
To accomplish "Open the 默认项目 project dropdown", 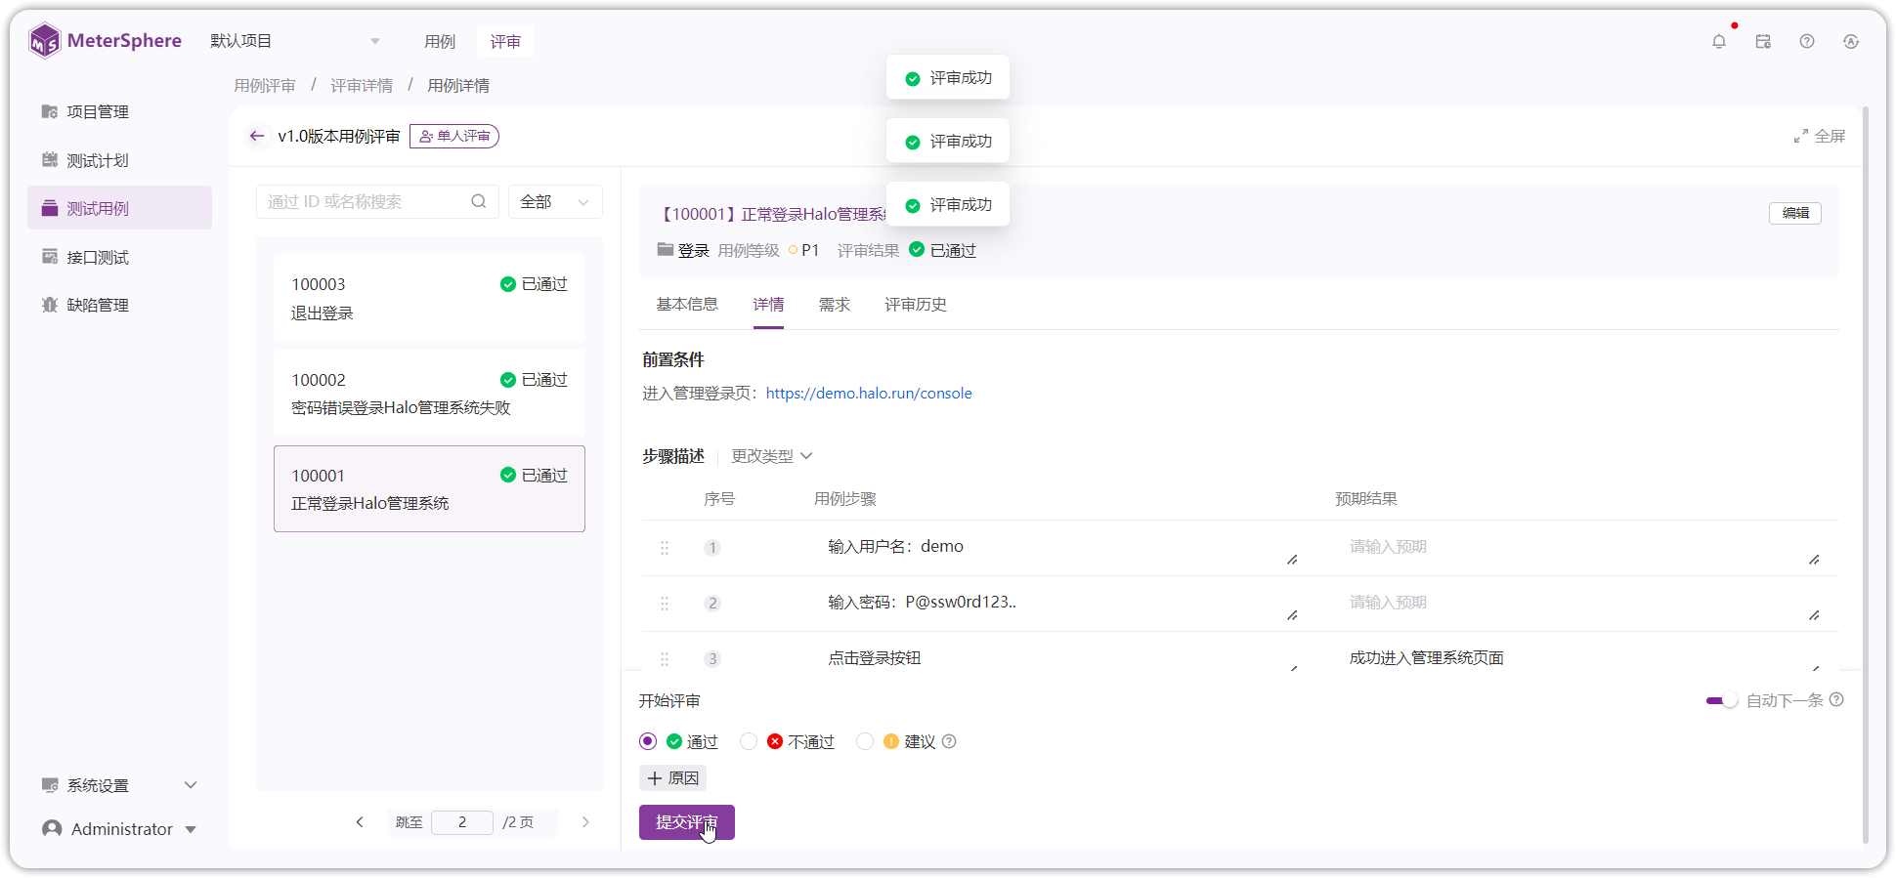I will click(x=296, y=41).
